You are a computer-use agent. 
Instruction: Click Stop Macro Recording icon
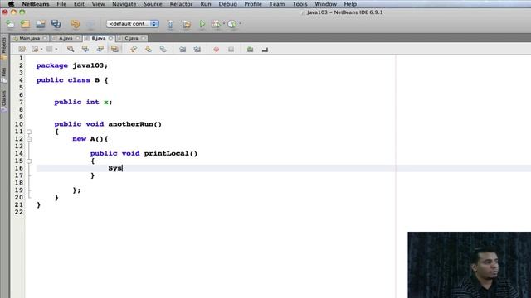pyautogui.click(x=231, y=50)
